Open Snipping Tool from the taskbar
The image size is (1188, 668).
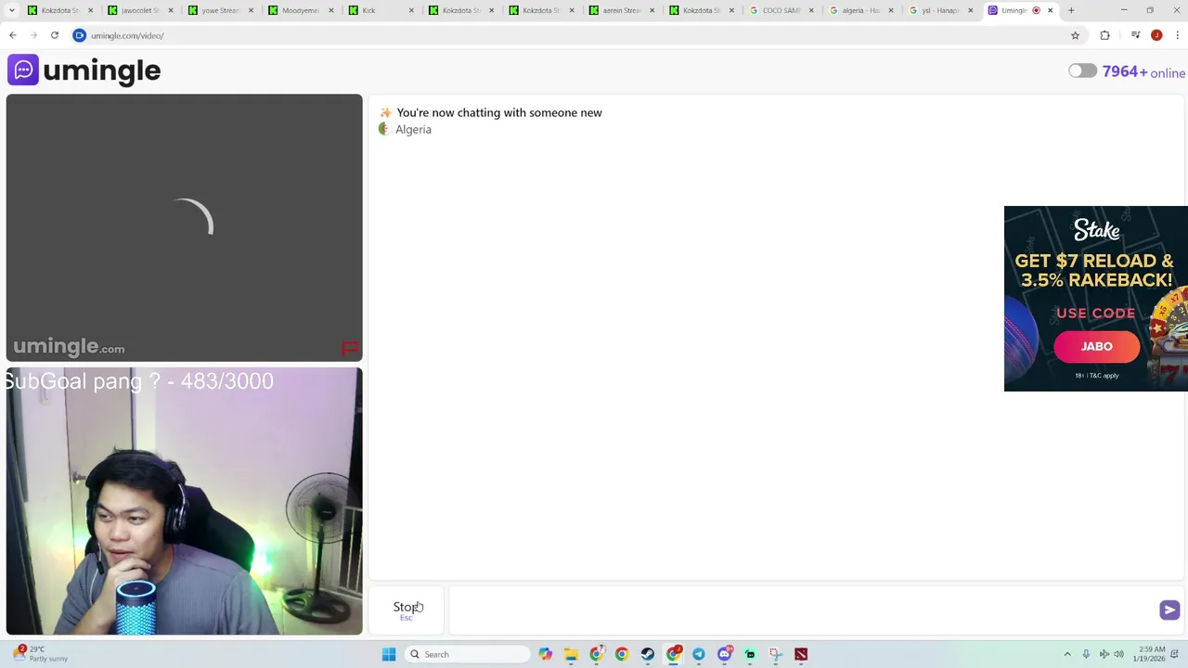point(775,654)
